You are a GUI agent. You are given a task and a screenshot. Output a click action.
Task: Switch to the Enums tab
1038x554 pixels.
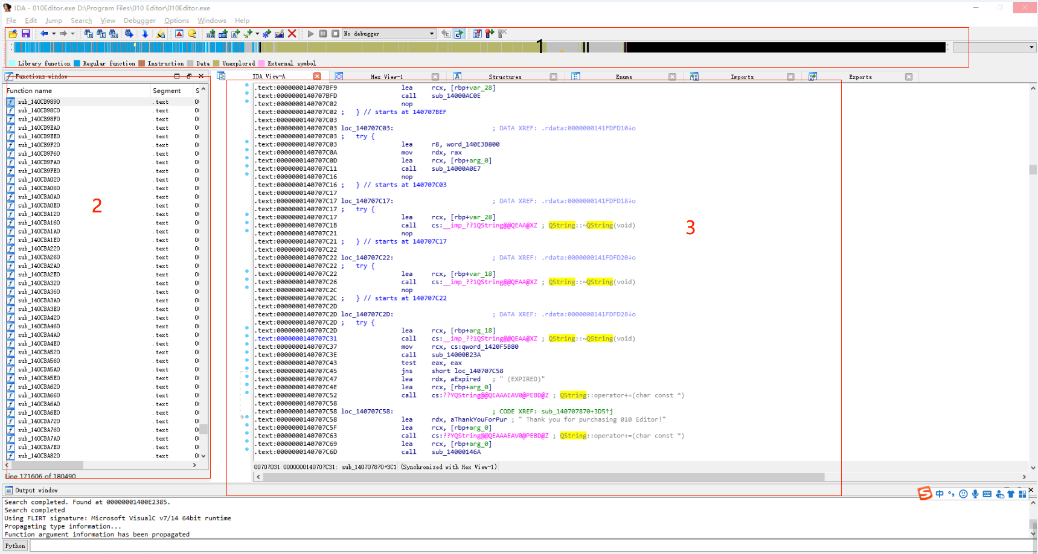coord(624,77)
